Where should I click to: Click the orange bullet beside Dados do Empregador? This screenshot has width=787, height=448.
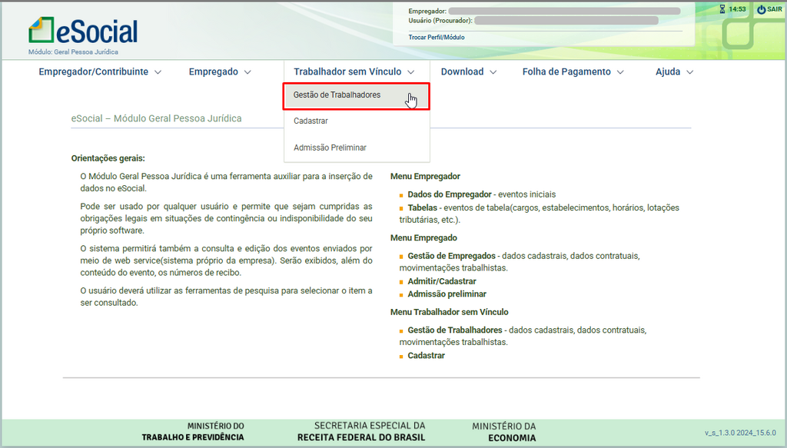point(401,195)
